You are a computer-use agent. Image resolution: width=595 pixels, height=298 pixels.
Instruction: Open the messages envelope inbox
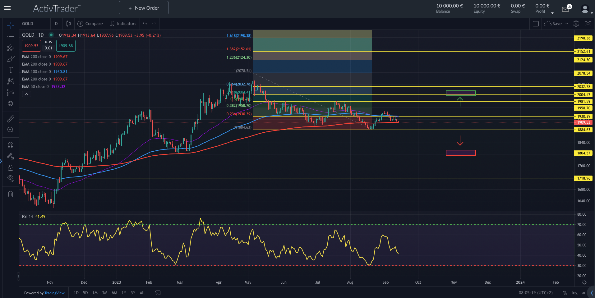pyautogui.click(x=565, y=9)
